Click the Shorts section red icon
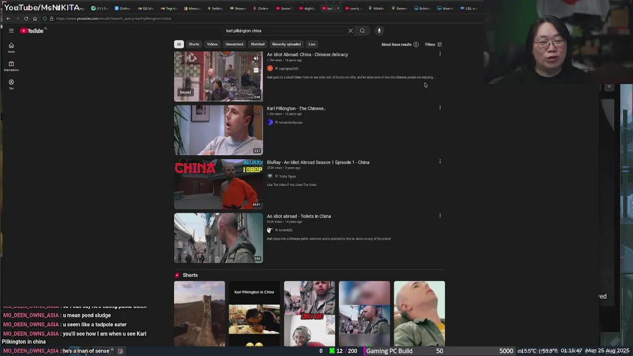The height and width of the screenshot is (356, 633). tap(177, 275)
